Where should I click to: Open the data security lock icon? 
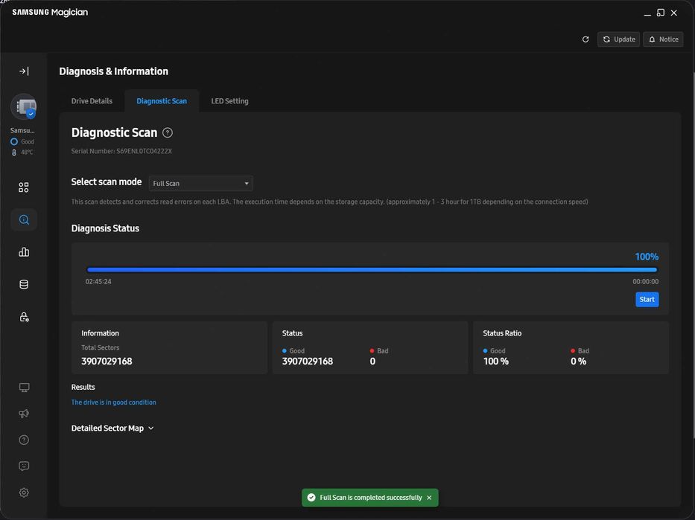tap(24, 317)
